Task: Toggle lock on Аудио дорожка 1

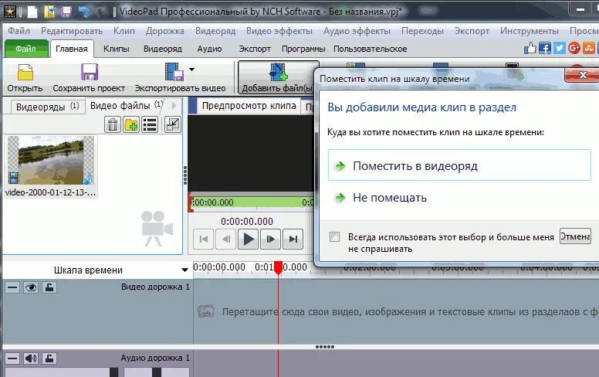Action: click(49, 358)
